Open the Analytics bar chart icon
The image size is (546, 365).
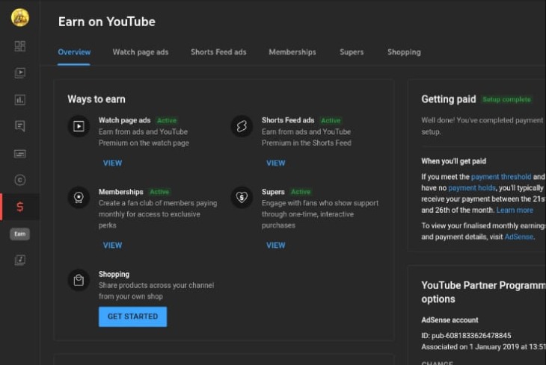click(x=20, y=100)
